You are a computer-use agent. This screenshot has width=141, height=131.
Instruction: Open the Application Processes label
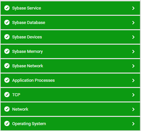tap(33, 80)
